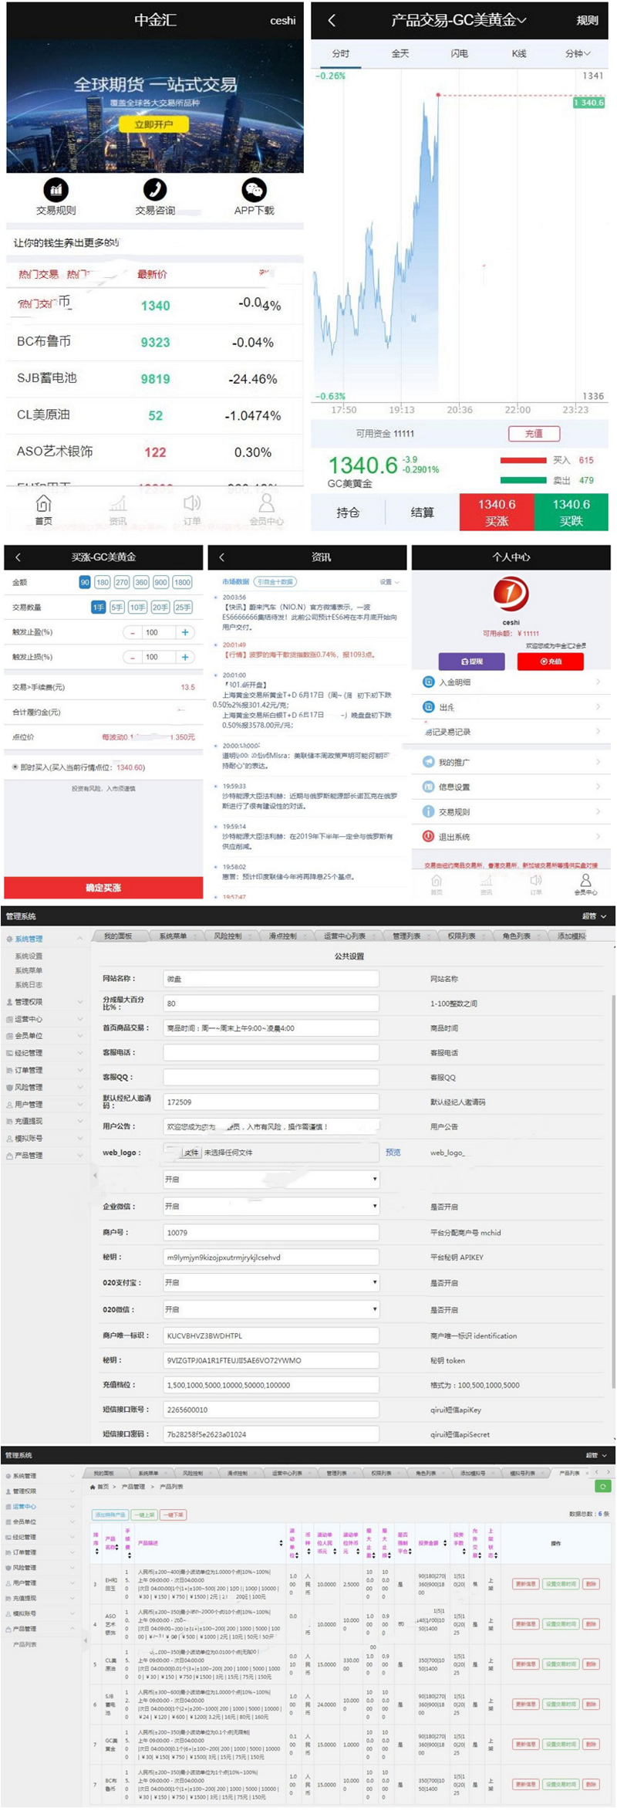Click the plus icon for 触发止盈
The width and height of the screenshot is (617, 1811).
point(185,632)
